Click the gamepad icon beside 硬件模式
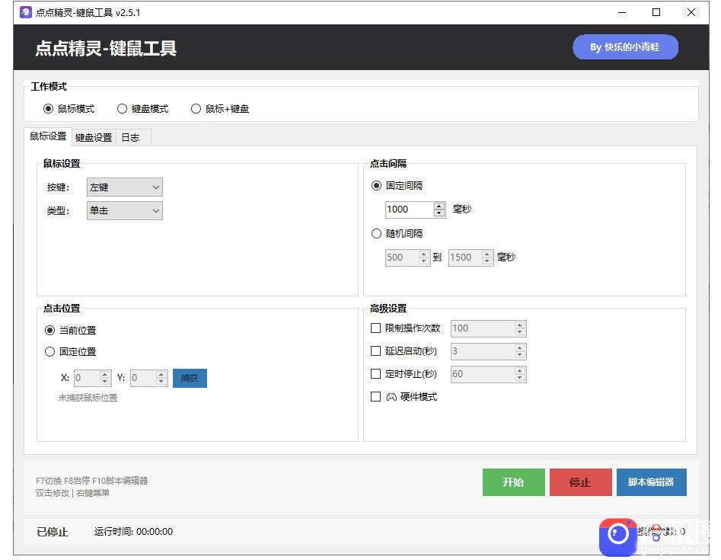The height and width of the screenshot is (560, 721). [391, 397]
